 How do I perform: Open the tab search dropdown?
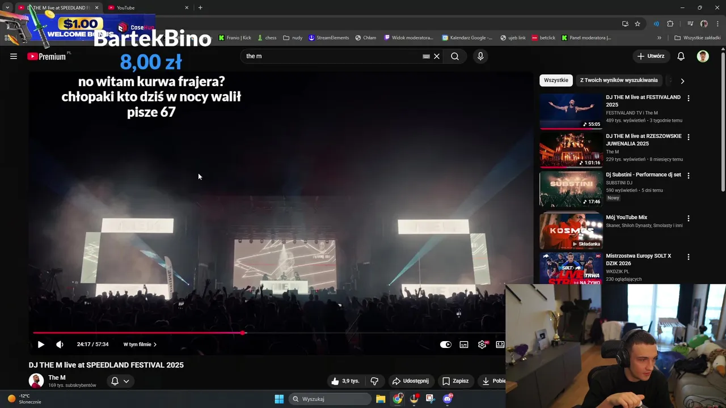tap(7, 8)
